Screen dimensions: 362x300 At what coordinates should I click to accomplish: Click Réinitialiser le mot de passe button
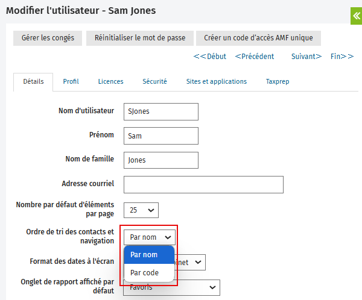(140, 38)
